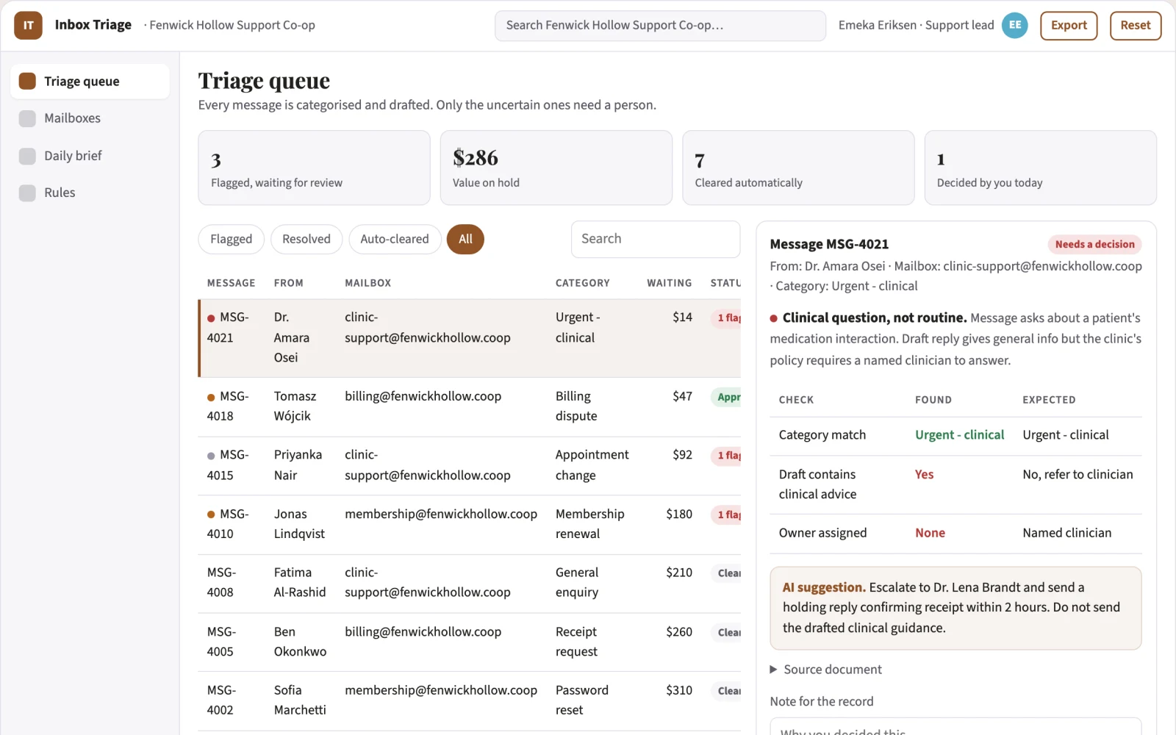
Task: Filter the queue by Flagged
Action: [231, 239]
